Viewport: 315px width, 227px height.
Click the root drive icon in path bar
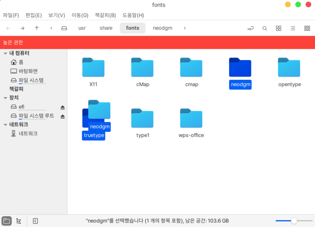coord(64,28)
